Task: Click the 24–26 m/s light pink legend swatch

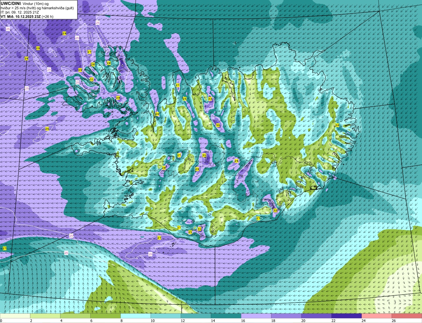Action: [377, 316]
